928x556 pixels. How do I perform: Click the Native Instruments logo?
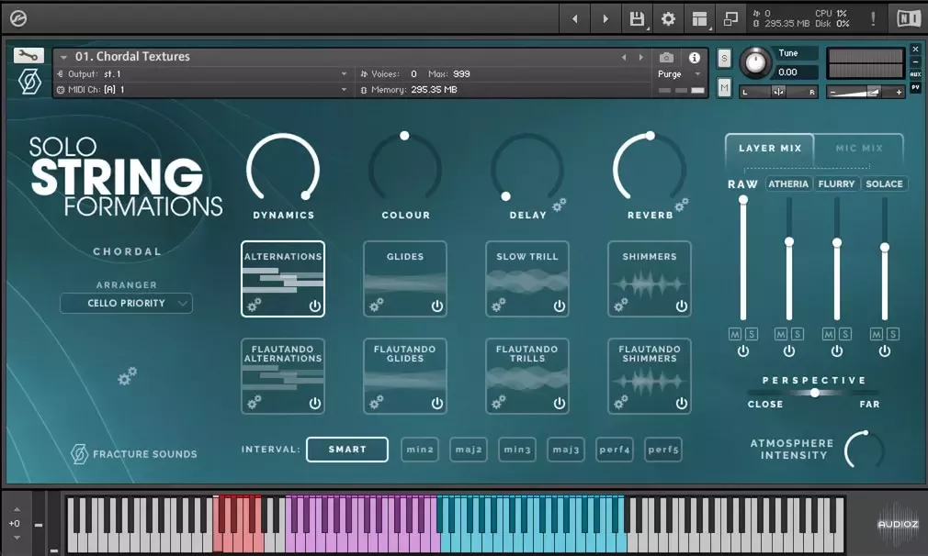(909, 19)
